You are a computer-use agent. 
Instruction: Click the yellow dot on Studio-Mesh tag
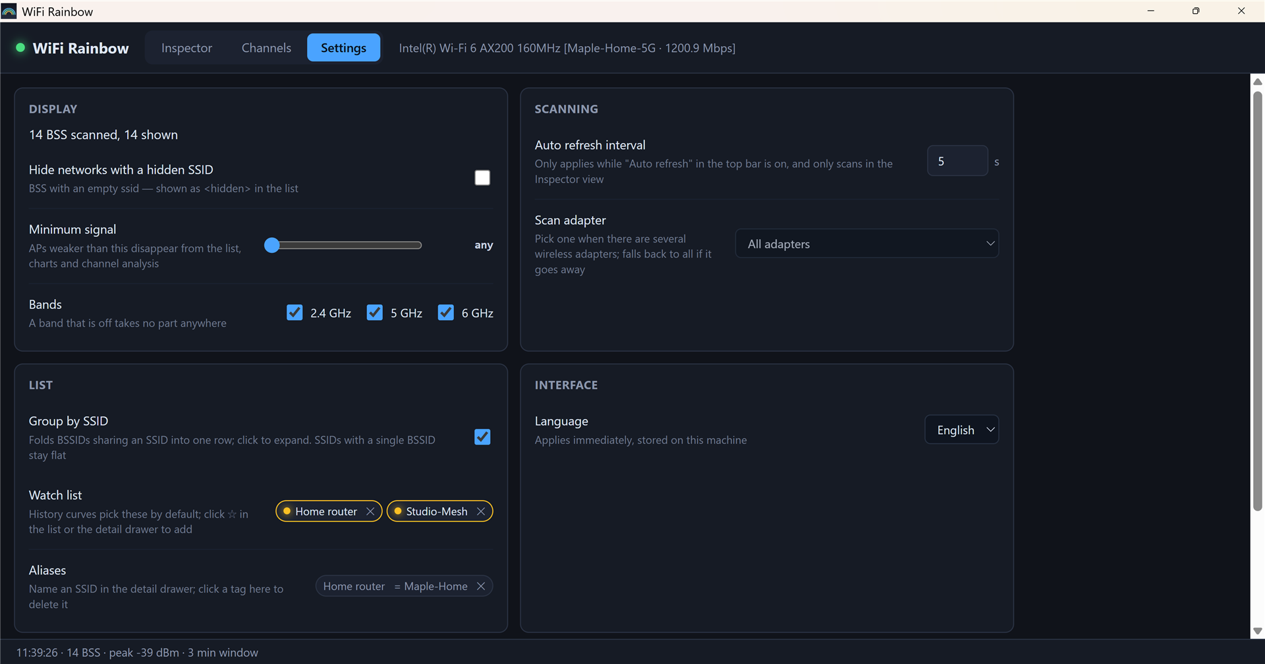tap(398, 511)
